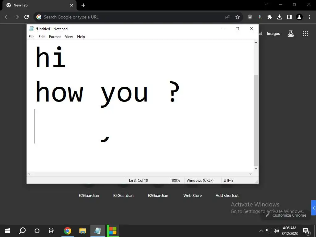This screenshot has height=237, width=316.
Task: Minimize the Notepad window
Action: (x=223, y=29)
